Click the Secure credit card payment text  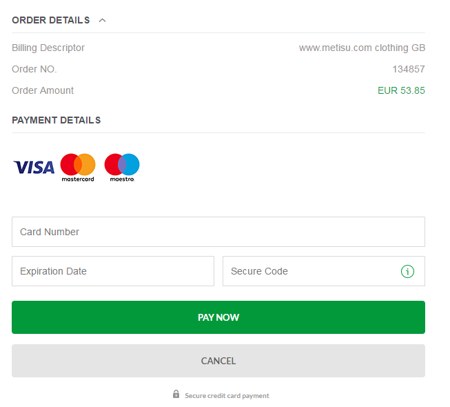tap(227, 396)
